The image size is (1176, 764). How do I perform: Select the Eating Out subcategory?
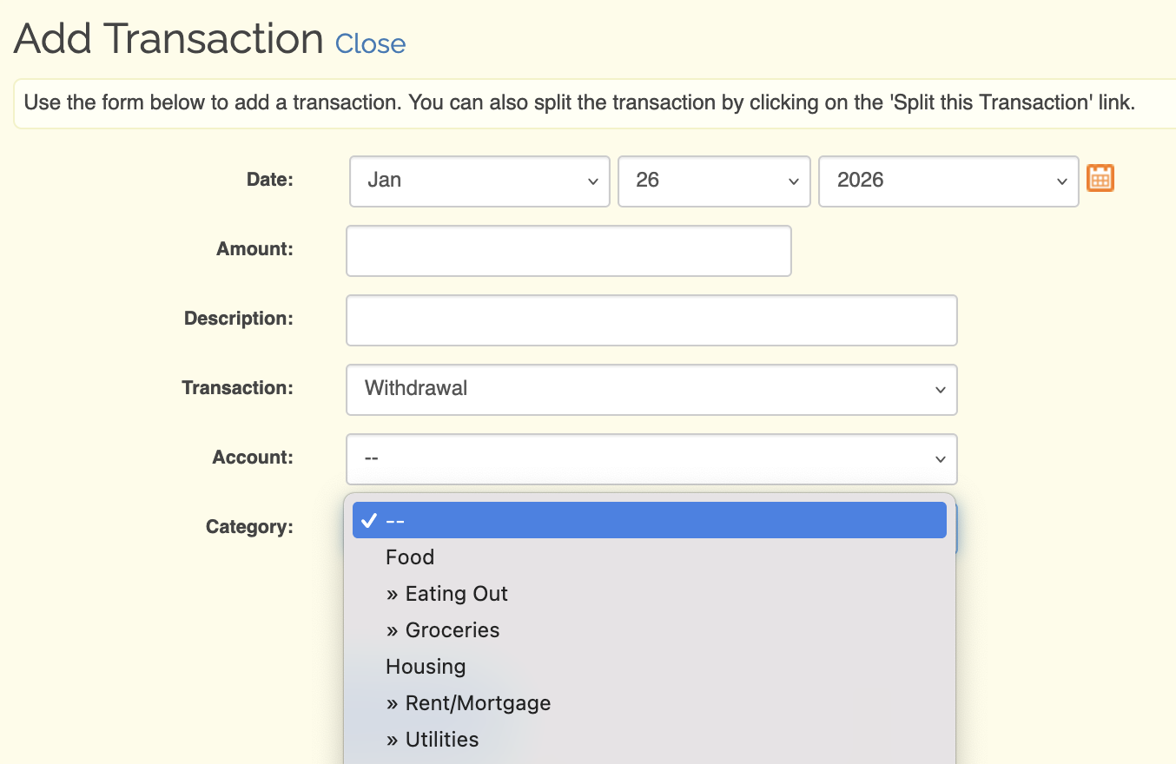[447, 594]
